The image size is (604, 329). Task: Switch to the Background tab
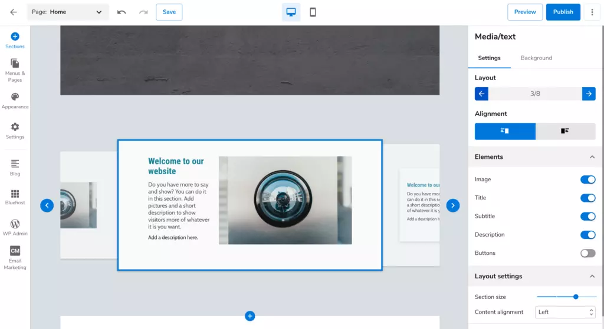(x=536, y=58)
